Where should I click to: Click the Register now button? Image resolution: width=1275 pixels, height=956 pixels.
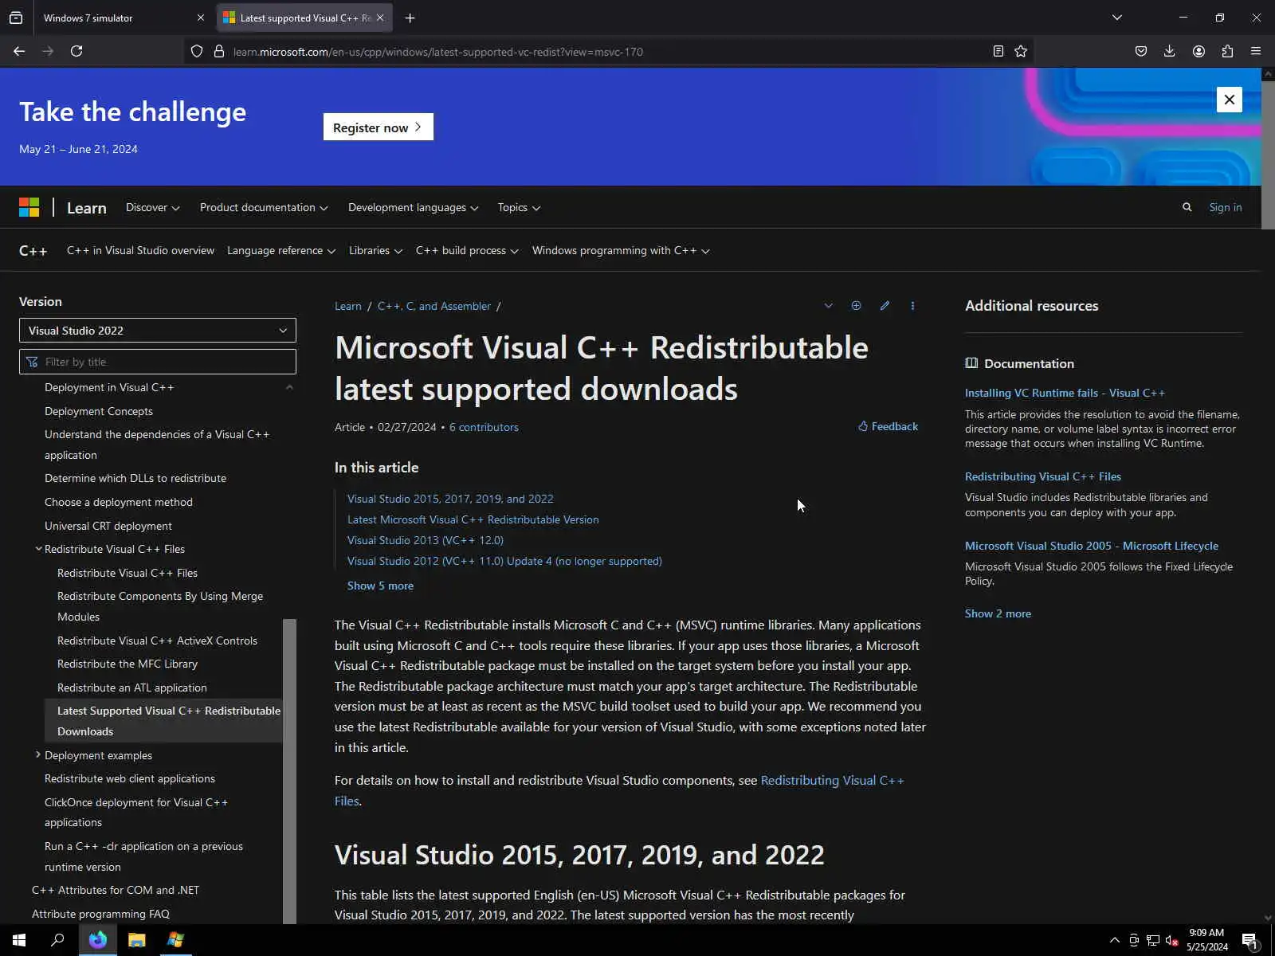point(379,127)
